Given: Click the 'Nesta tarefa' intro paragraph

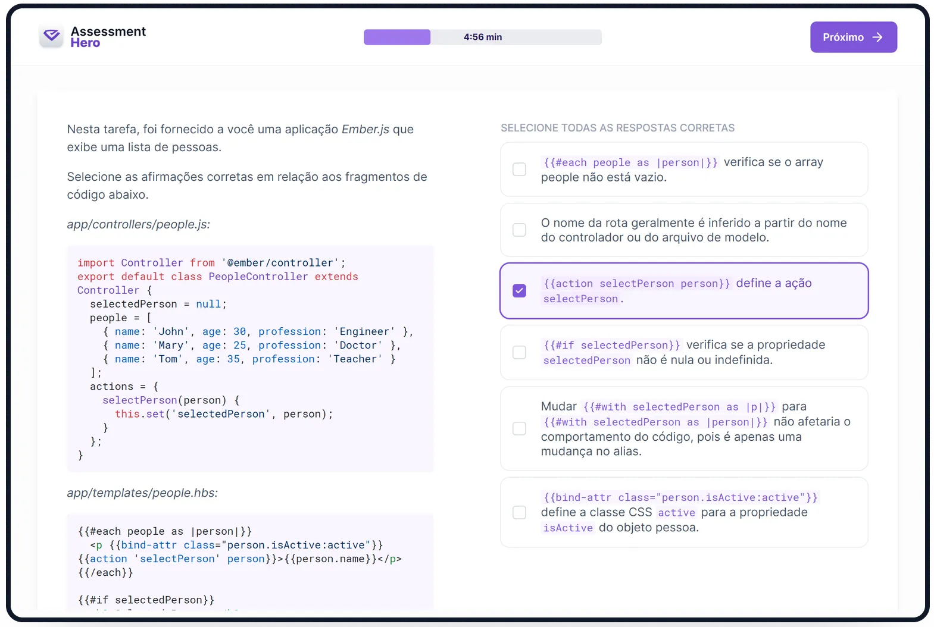Looking at the screenshot, I should [x=240, y=138].
